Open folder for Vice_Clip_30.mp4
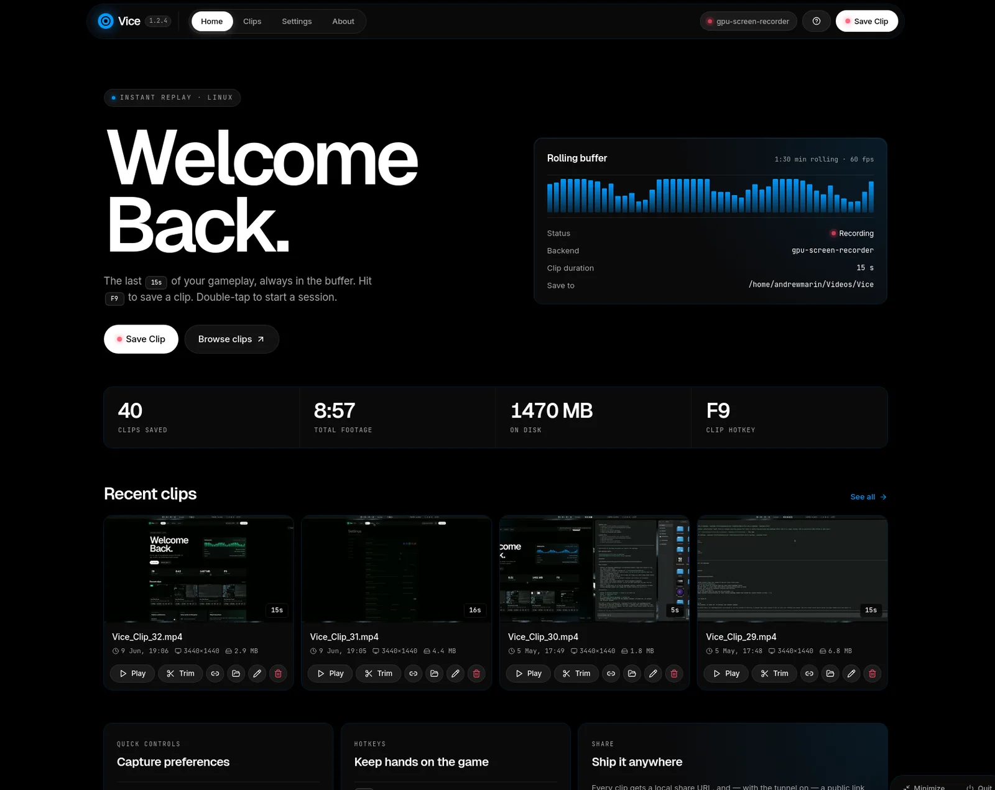The width and height of the screenshot is (995, 790). coord(632,673)
